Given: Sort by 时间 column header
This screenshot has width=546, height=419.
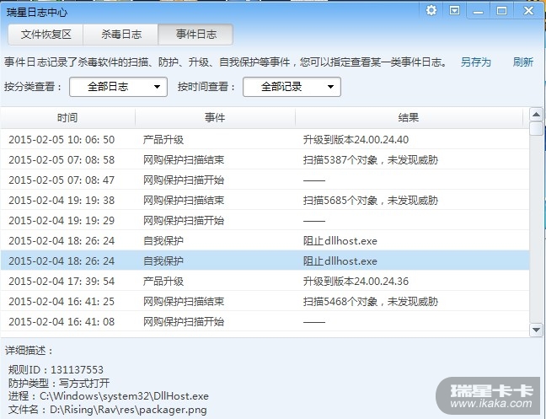Looking at the screenshot, I should pyautogui.click(x=67, y=118).
